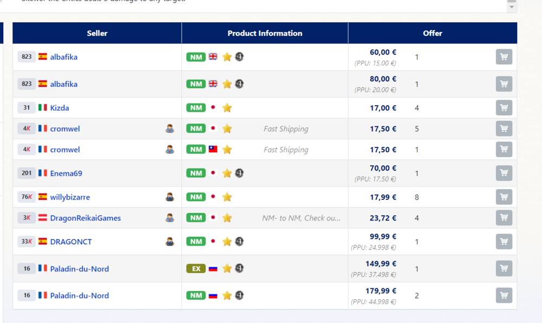Add Paladin-du-Nord's 179,99 € offer to cart
This screenshot has height=323, width=542.
pyautogui.click(x=504, y=295)
